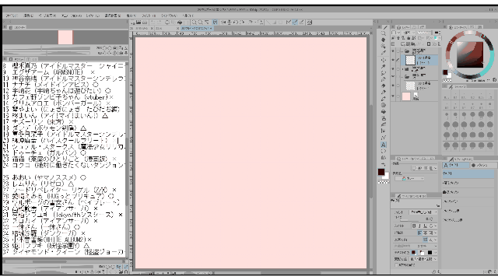The height and width of the screenshot is (280, 498).
Task: Toggle visibility of the paper layer
Action: pyautogui.click(x=393, y=96)
